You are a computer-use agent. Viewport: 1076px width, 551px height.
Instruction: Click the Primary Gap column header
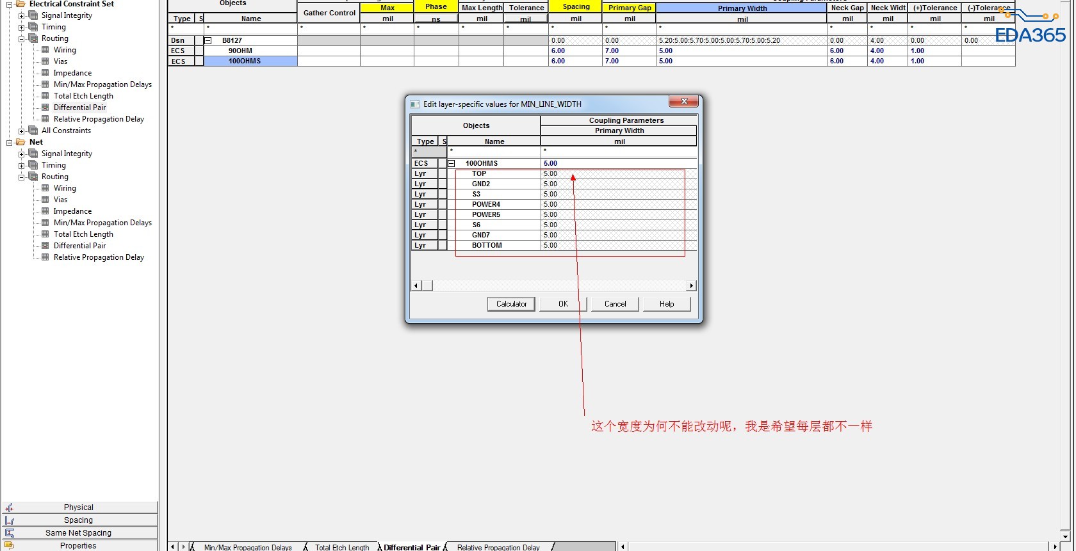(629, 8)
